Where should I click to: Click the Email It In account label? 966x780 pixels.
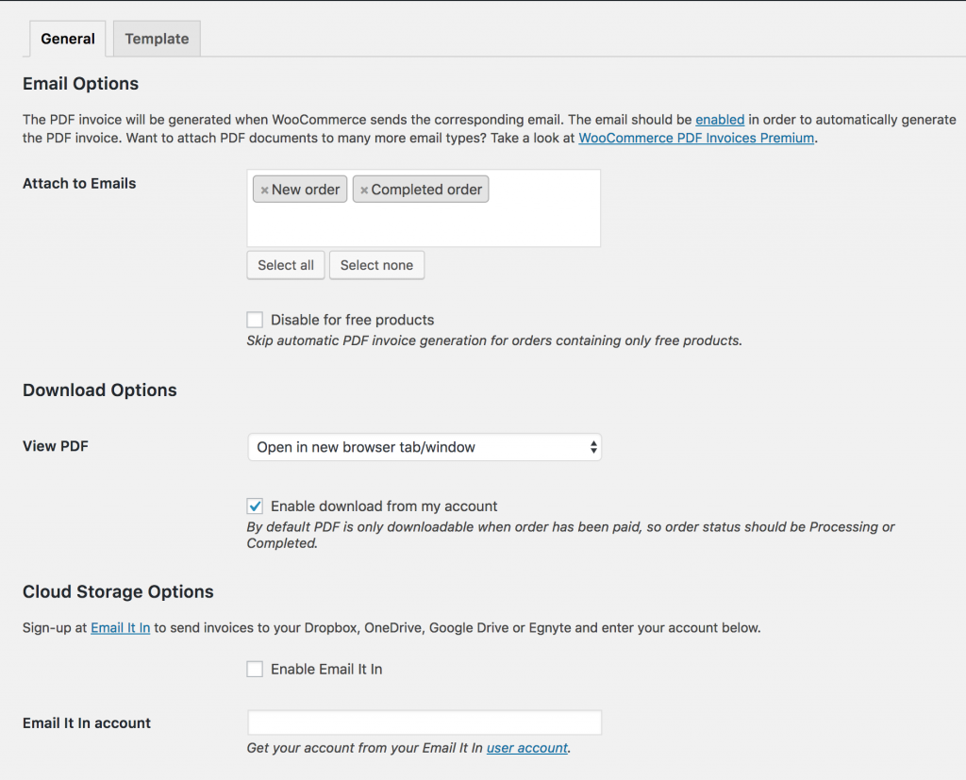pos(87,722)
